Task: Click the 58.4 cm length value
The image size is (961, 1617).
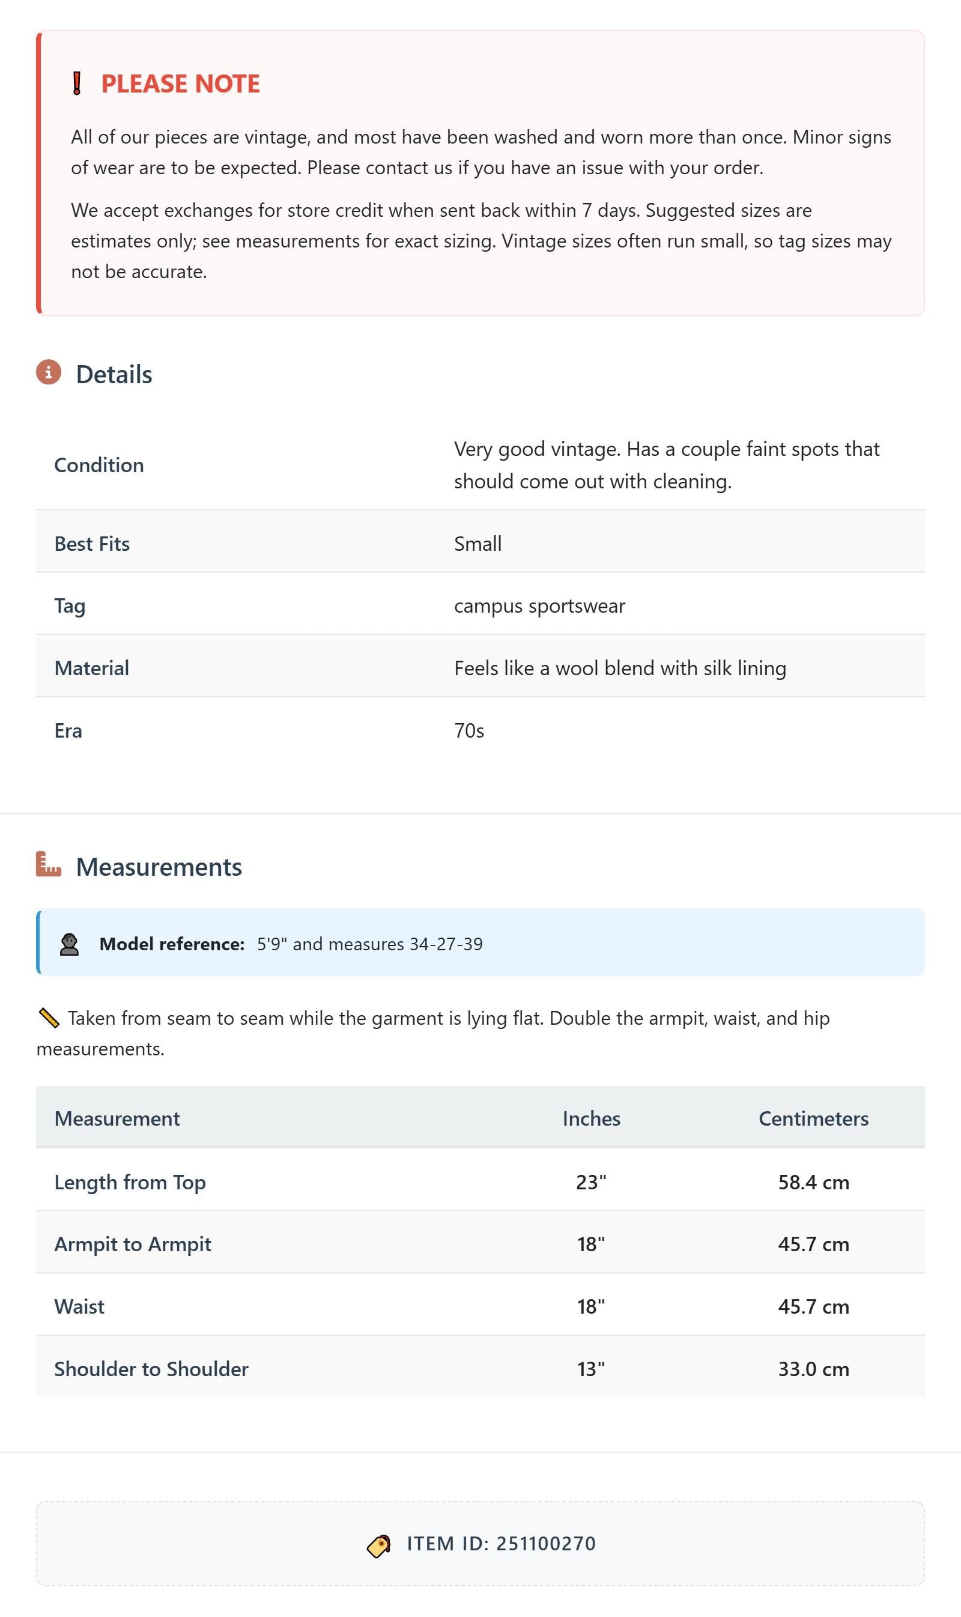Action: point(813,1182)
